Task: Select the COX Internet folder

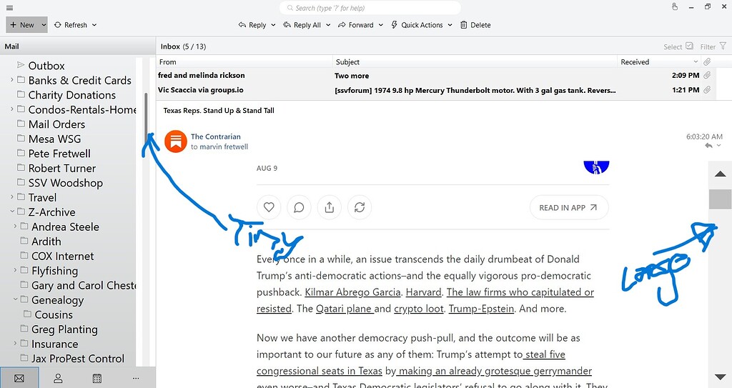Action: [x=62, y=257]
